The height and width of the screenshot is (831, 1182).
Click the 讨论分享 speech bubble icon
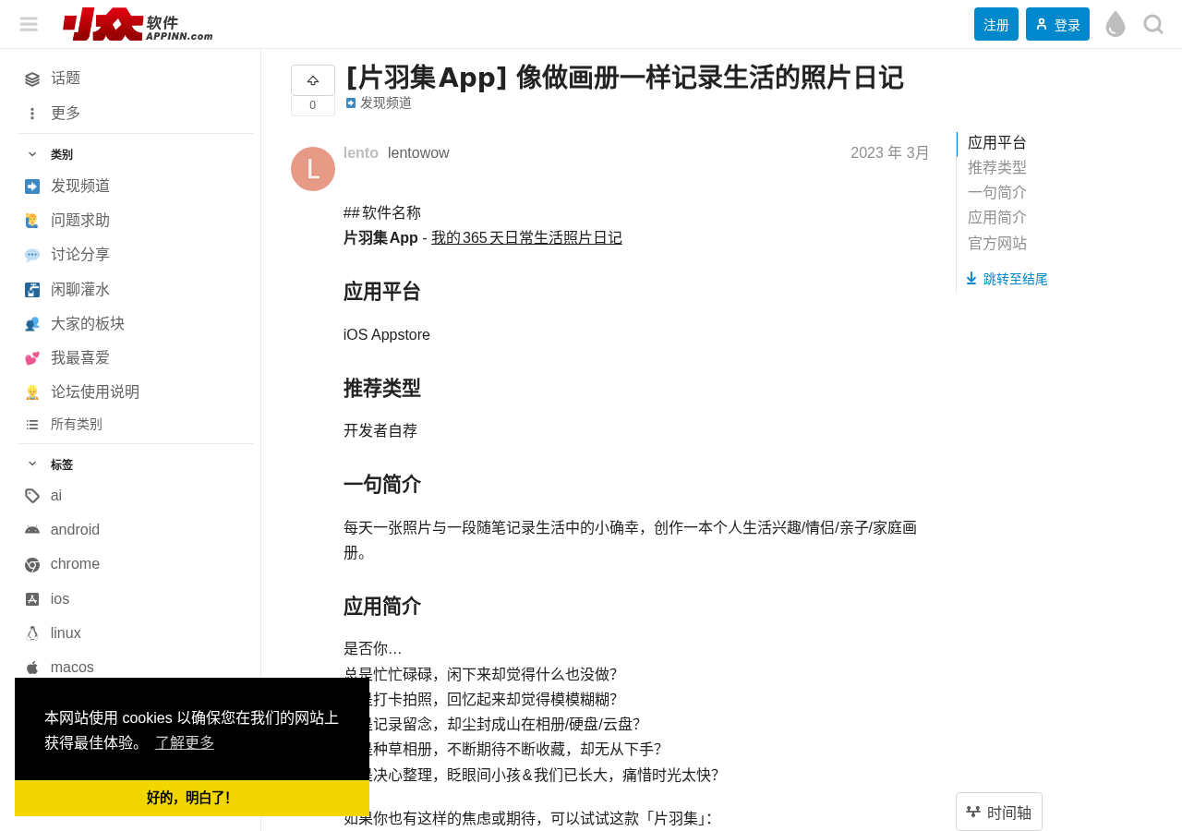tap(32, 255)
